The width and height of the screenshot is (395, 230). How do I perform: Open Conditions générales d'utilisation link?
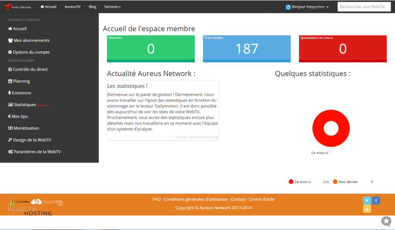(196, 199)
